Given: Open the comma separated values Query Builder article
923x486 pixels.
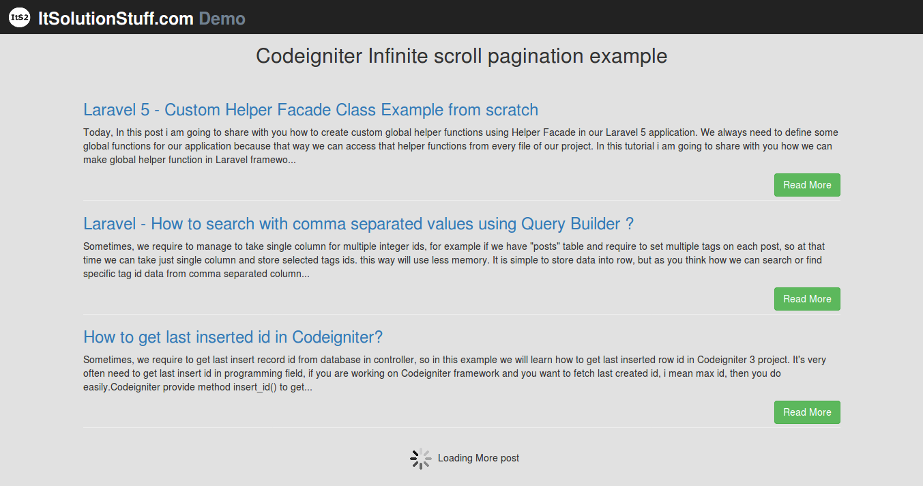Looking at the screenshot, I should click(357, 223).
